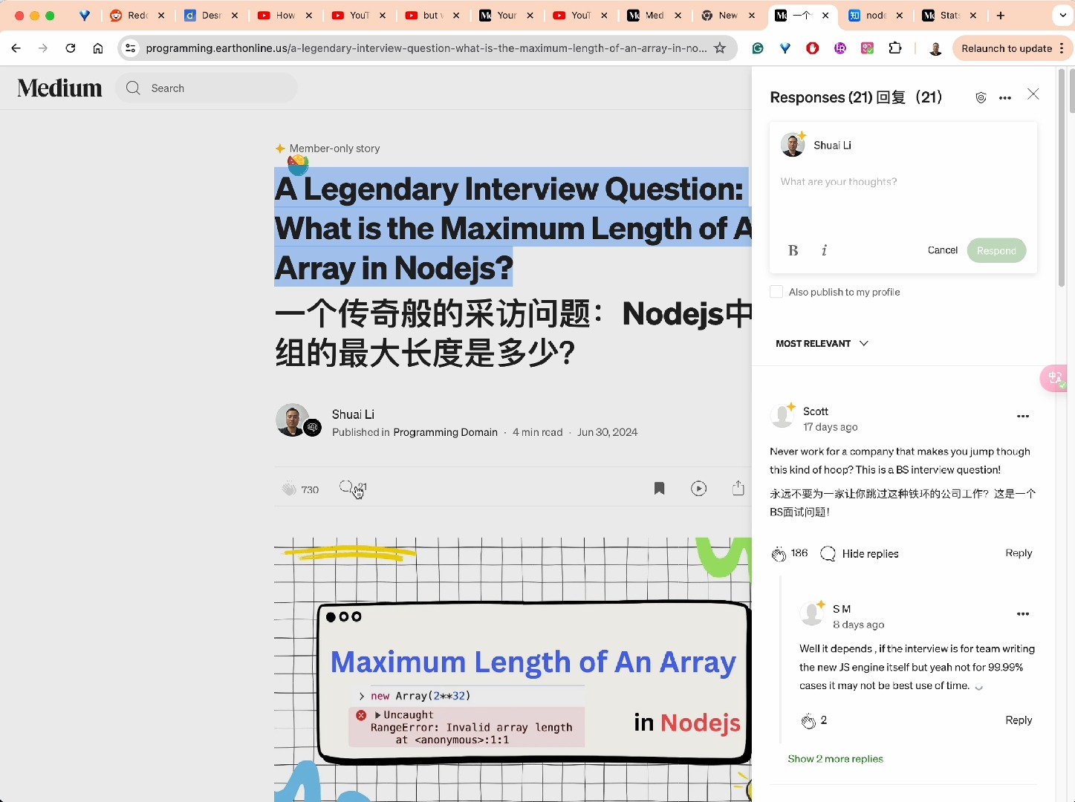Open the Chrome three-dot menu
1075x802 pixels.
[1062, 48]
